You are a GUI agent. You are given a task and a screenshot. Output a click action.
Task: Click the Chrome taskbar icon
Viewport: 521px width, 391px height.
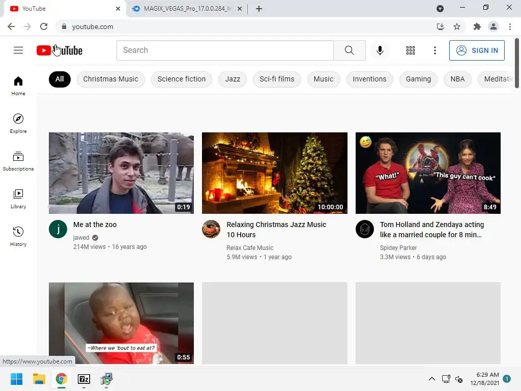pos(62,379)
